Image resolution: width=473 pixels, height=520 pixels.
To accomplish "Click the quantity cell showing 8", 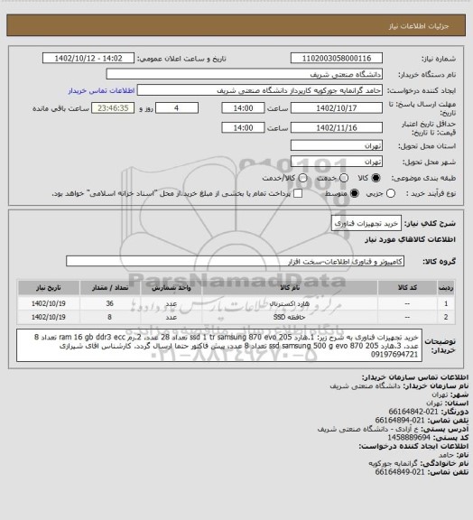I will point(110,317).
